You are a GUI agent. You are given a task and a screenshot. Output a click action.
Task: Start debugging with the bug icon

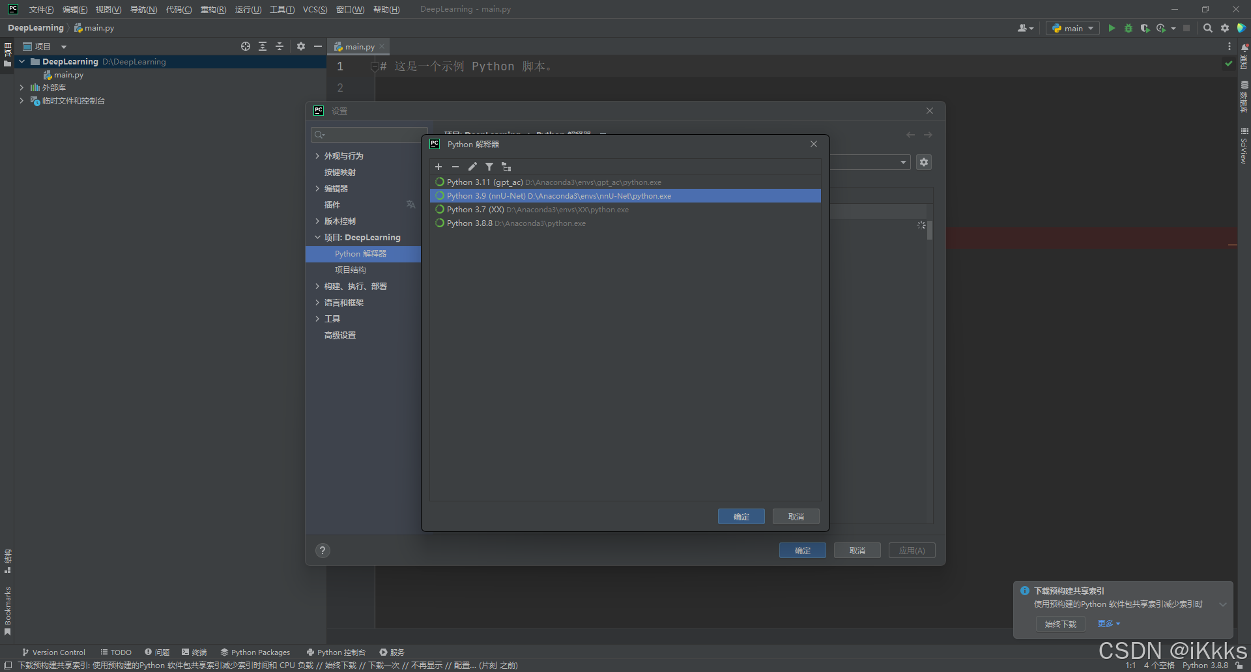click(x=1129, y=28)
